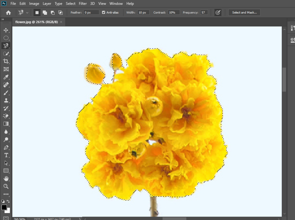Expand the collapsed tools panel arrows

click(3, 19)
